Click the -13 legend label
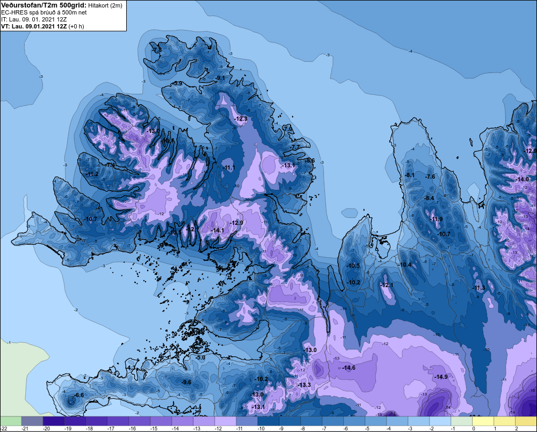This screenshot has width=537, height=432. click(x=197, y=429)
